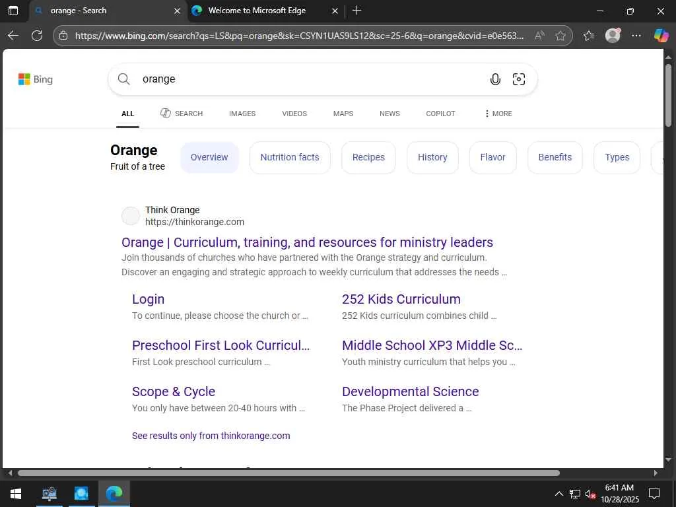676x507 pixels.
Task: Close the 'orange - Search' tab
Action: pyautogui.click(x=177, y=11)
